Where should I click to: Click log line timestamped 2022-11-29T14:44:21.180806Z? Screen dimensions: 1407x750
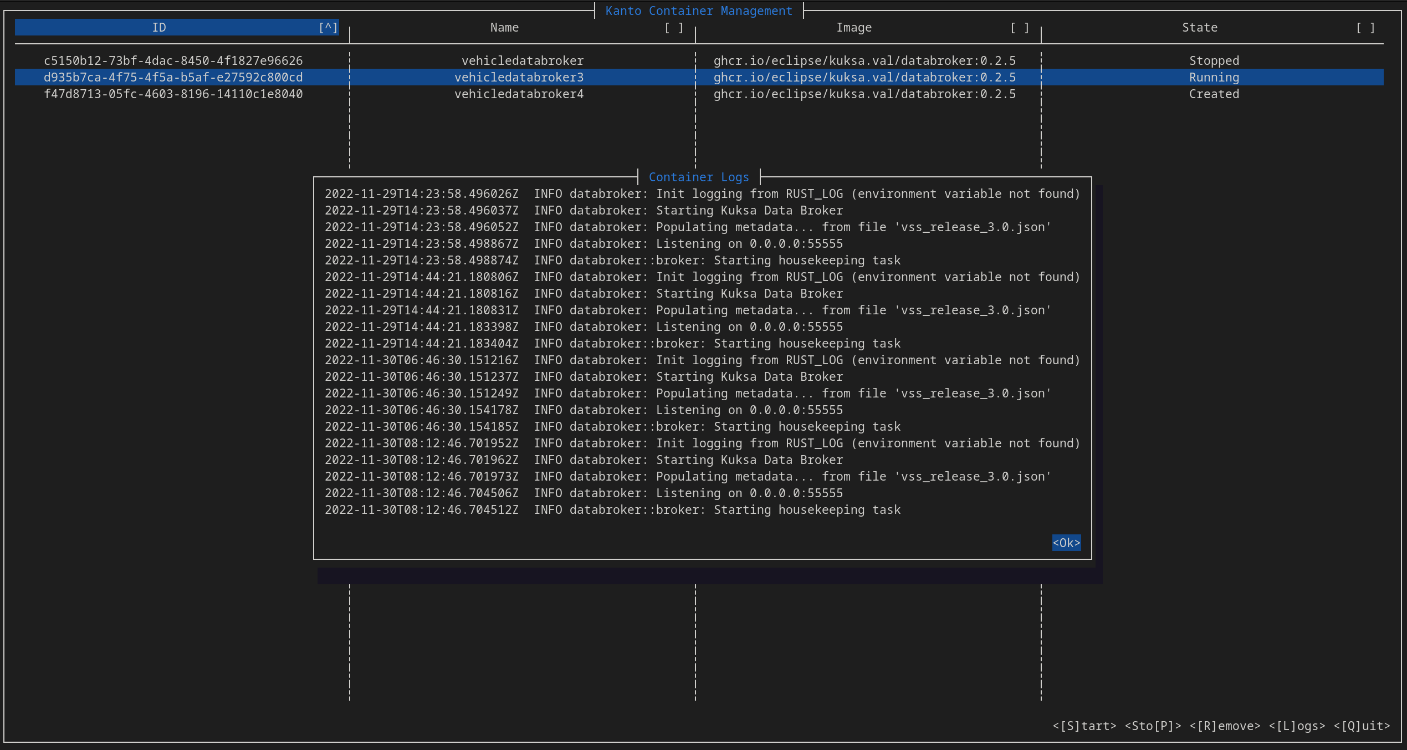(703, 277)
